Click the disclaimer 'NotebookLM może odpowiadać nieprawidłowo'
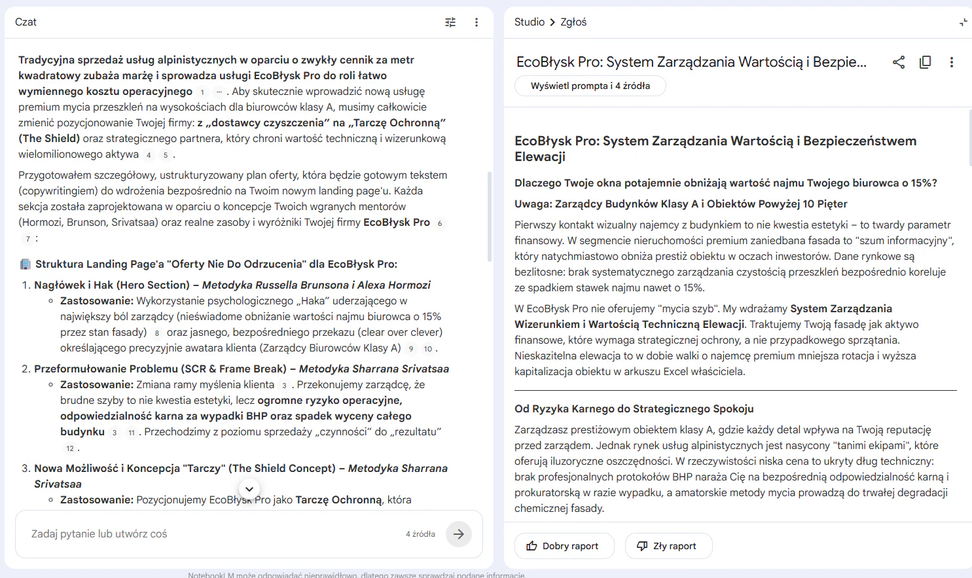Screen dimensions: 972x578 click(356, 574)
